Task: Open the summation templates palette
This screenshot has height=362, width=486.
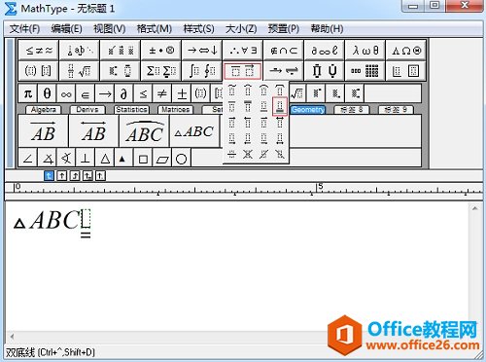Action: click(x=161, y=70)
